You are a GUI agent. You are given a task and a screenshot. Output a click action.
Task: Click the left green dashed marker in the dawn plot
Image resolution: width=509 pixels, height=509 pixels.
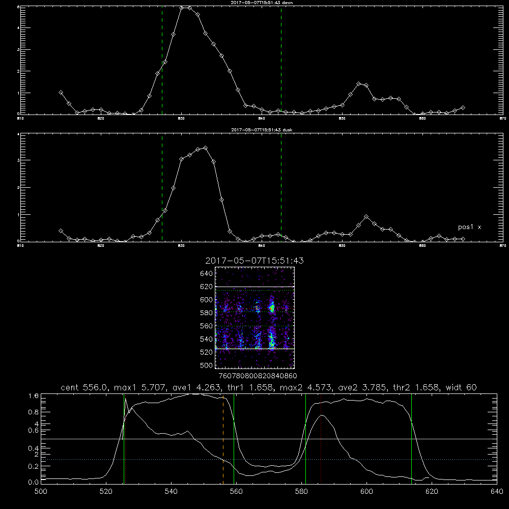pos(162,60)
